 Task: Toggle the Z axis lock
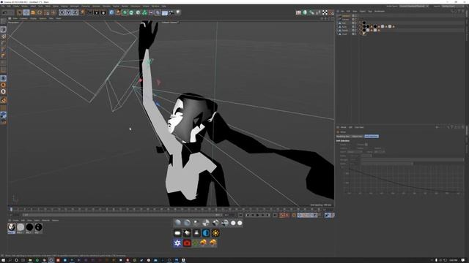coord(75,12)
